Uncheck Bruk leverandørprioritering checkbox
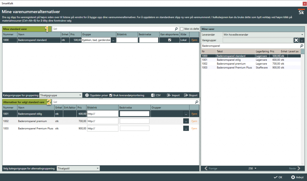Viewport: 307px width, 181px height. tap(111, 95)
